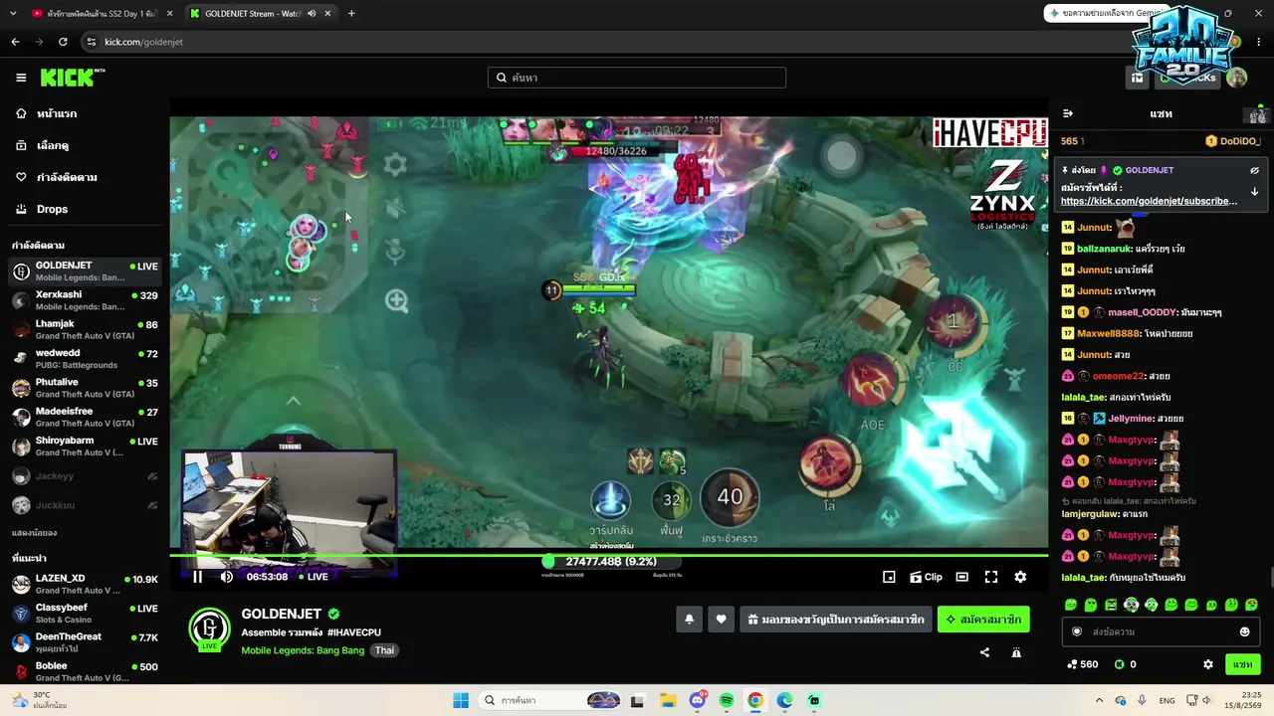
Task: Click the green subscribe button
Action: tap(983, 620)
